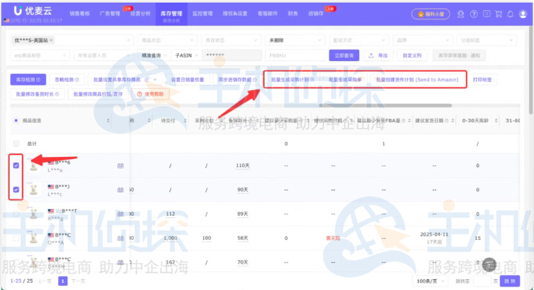The width and height of the screenshot is (534, 290).
Task: Click the 需采购 red text
Action: point(333,238)
